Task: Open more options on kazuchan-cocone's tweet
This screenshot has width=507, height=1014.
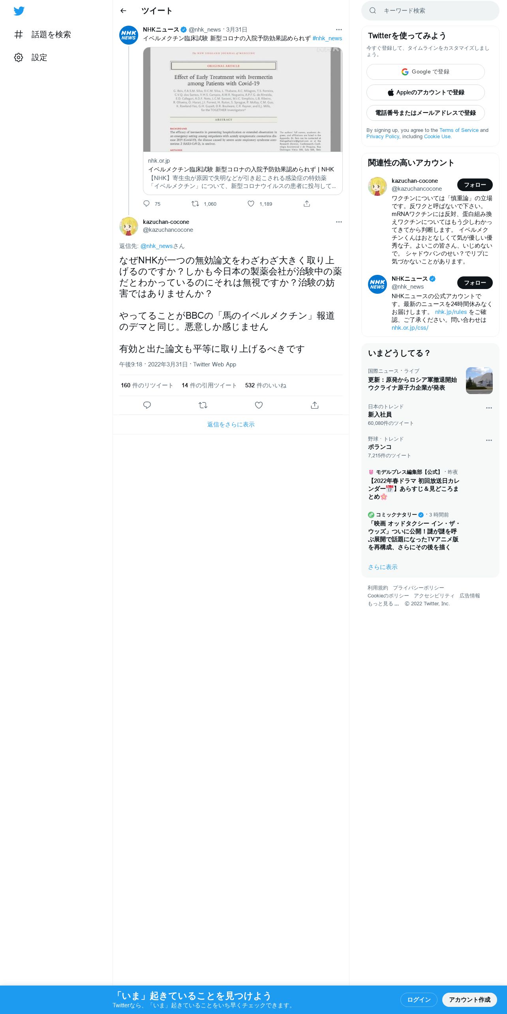Action: point(339,222)
